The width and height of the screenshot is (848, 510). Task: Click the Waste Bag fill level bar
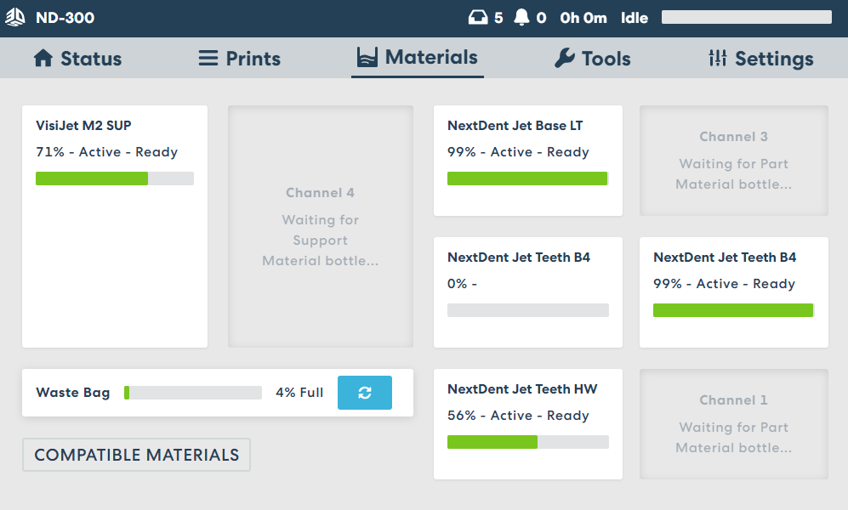[x=193, y=393]
